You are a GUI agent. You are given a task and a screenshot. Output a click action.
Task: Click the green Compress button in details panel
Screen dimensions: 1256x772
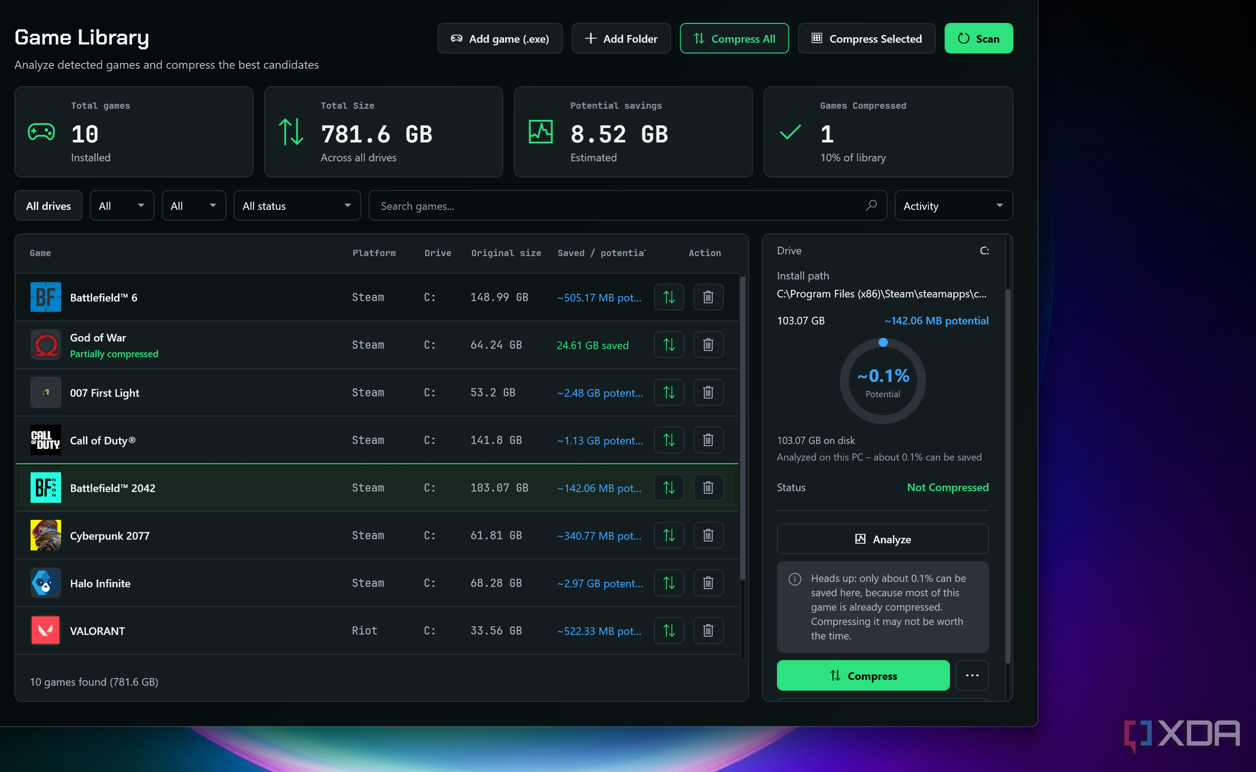(863, 675)
